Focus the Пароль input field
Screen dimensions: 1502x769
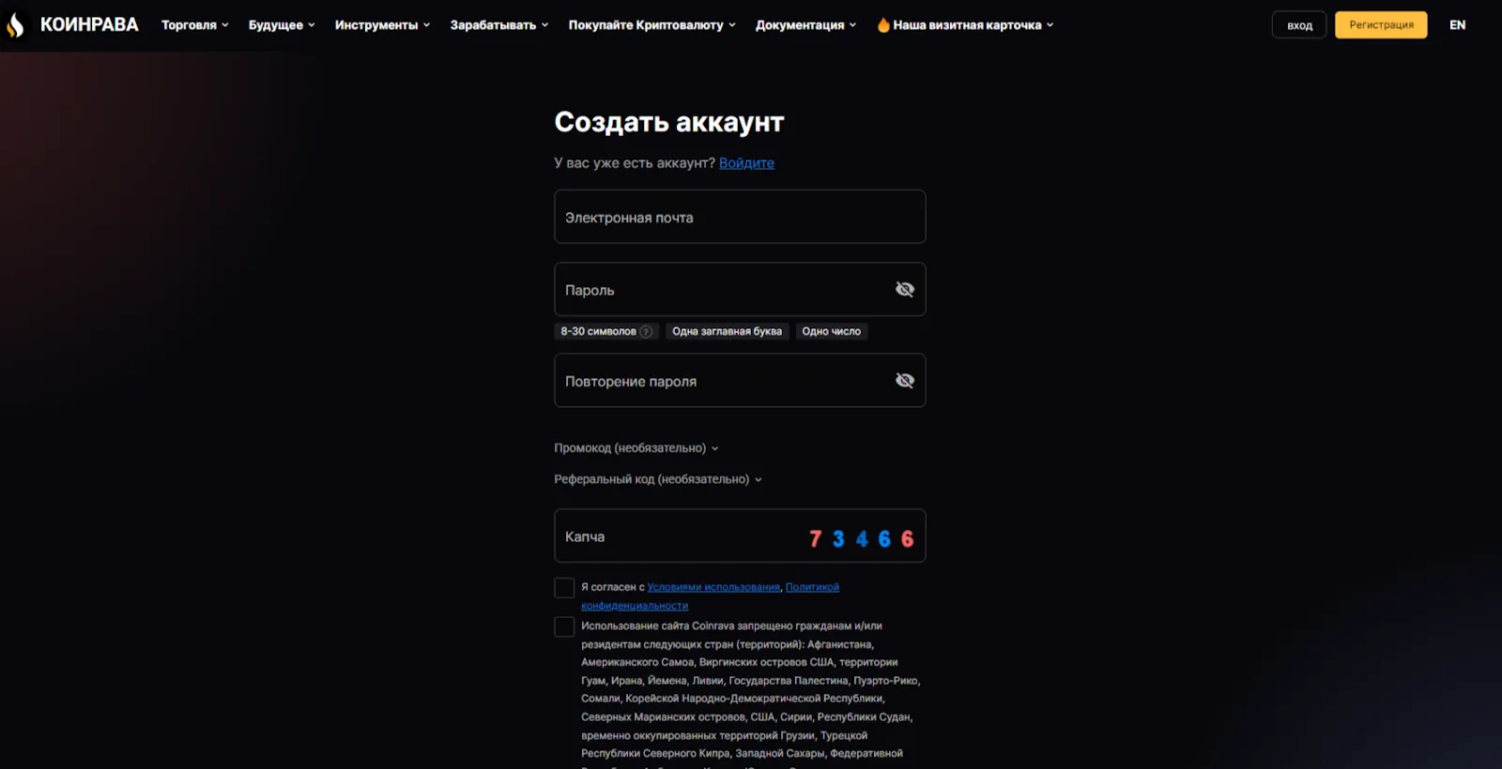point(740,289)
